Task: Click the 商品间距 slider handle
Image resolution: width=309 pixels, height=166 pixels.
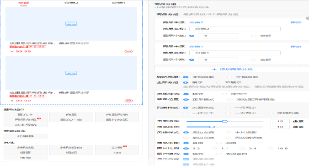Action: click(212, 127)
